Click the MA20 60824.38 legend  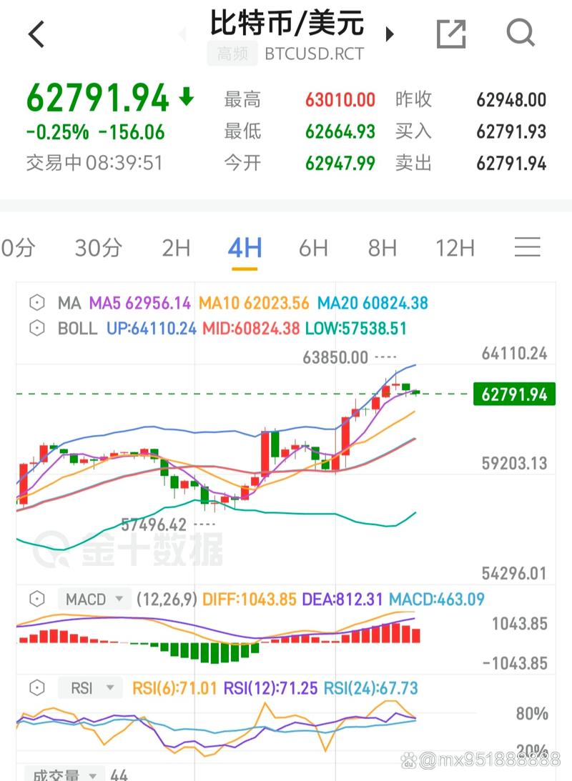click(373, 303)
